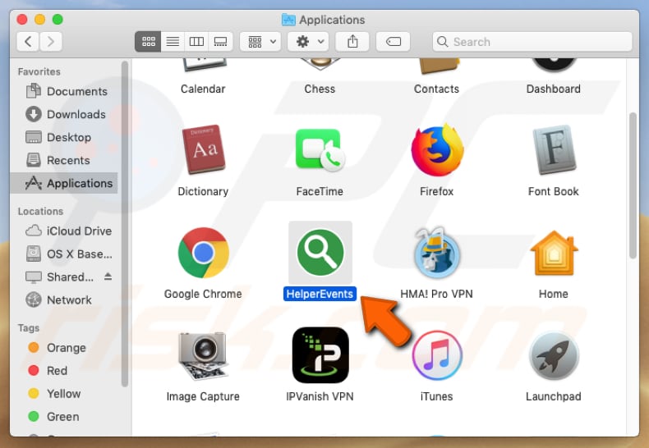Click the Contacts label
The height and width of the screenshot is (448, 649).
[x=436, y=89]
